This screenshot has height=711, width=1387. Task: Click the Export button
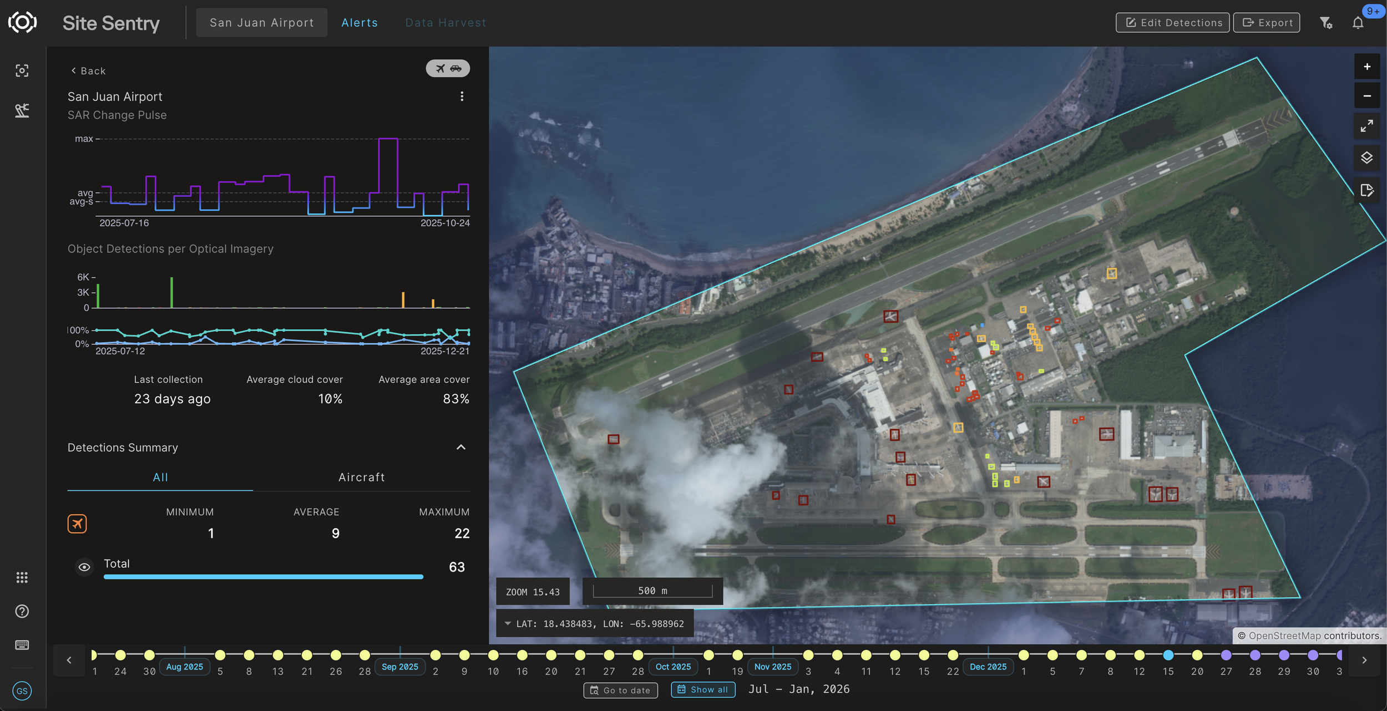pyautogui.click(x=1266, y=22)
